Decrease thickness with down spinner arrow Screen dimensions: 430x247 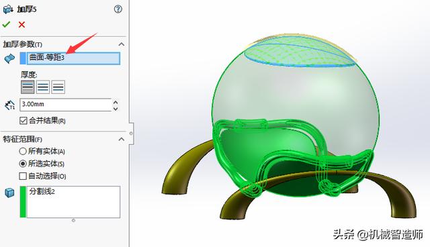[116, 109]
